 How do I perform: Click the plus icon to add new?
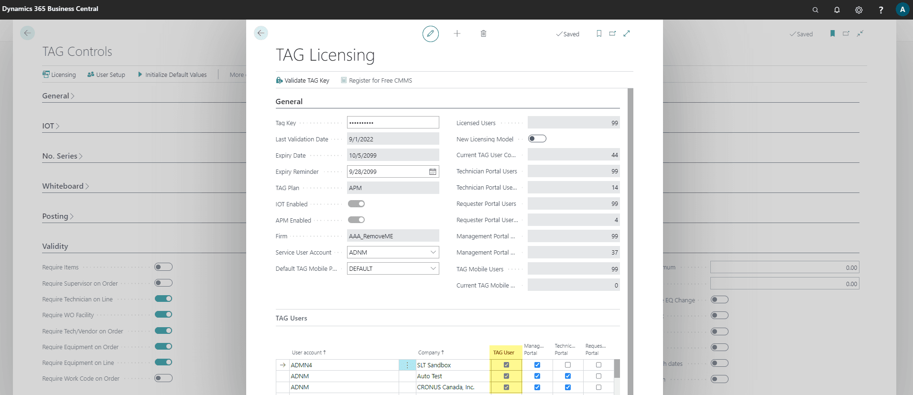[x=457, y=33]
